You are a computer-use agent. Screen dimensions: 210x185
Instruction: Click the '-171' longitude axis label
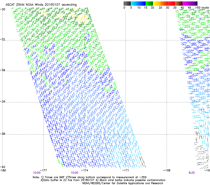tap(125, 170)
